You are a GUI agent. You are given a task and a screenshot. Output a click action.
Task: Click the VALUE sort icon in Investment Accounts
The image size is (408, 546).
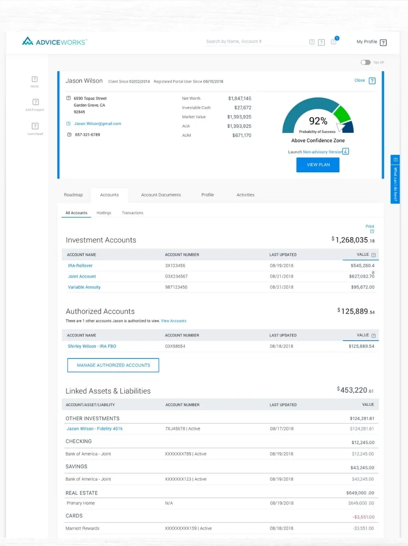373,255
